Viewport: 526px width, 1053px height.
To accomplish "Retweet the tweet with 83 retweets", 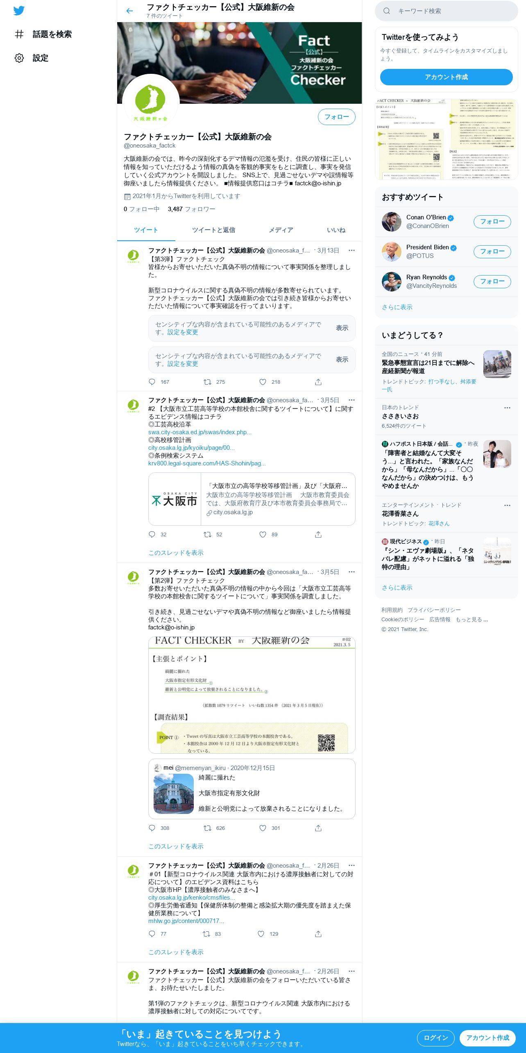I will pyautogui.click(x=206, y=934).
